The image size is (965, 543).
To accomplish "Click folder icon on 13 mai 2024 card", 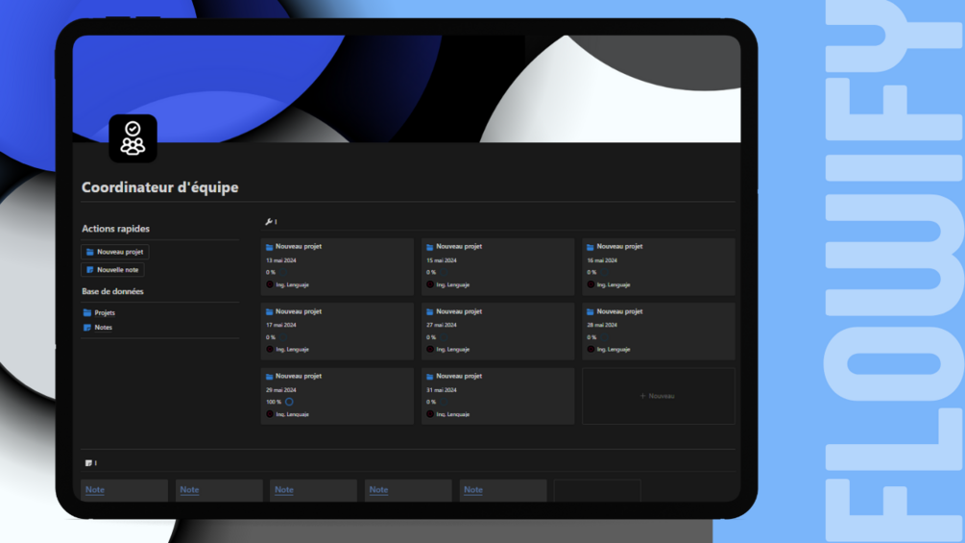I will (x=270, y=247).
